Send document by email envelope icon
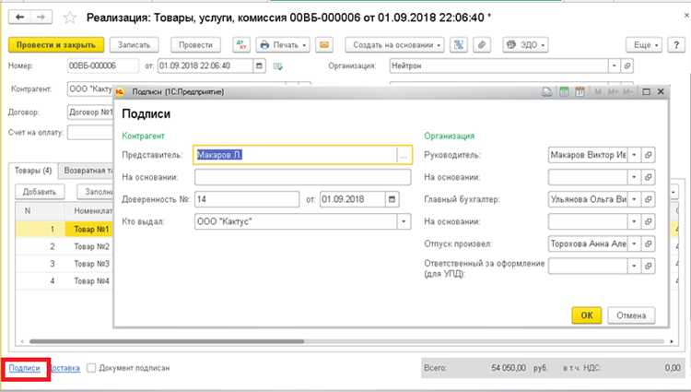 (324, 45)
